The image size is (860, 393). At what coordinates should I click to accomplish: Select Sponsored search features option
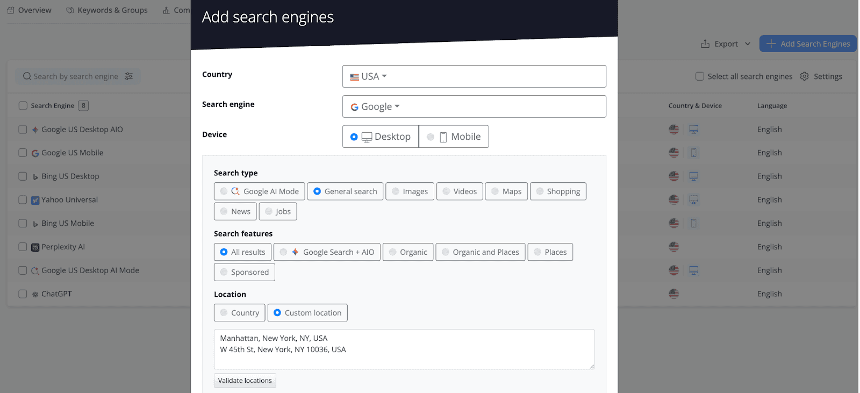point(245,272)
